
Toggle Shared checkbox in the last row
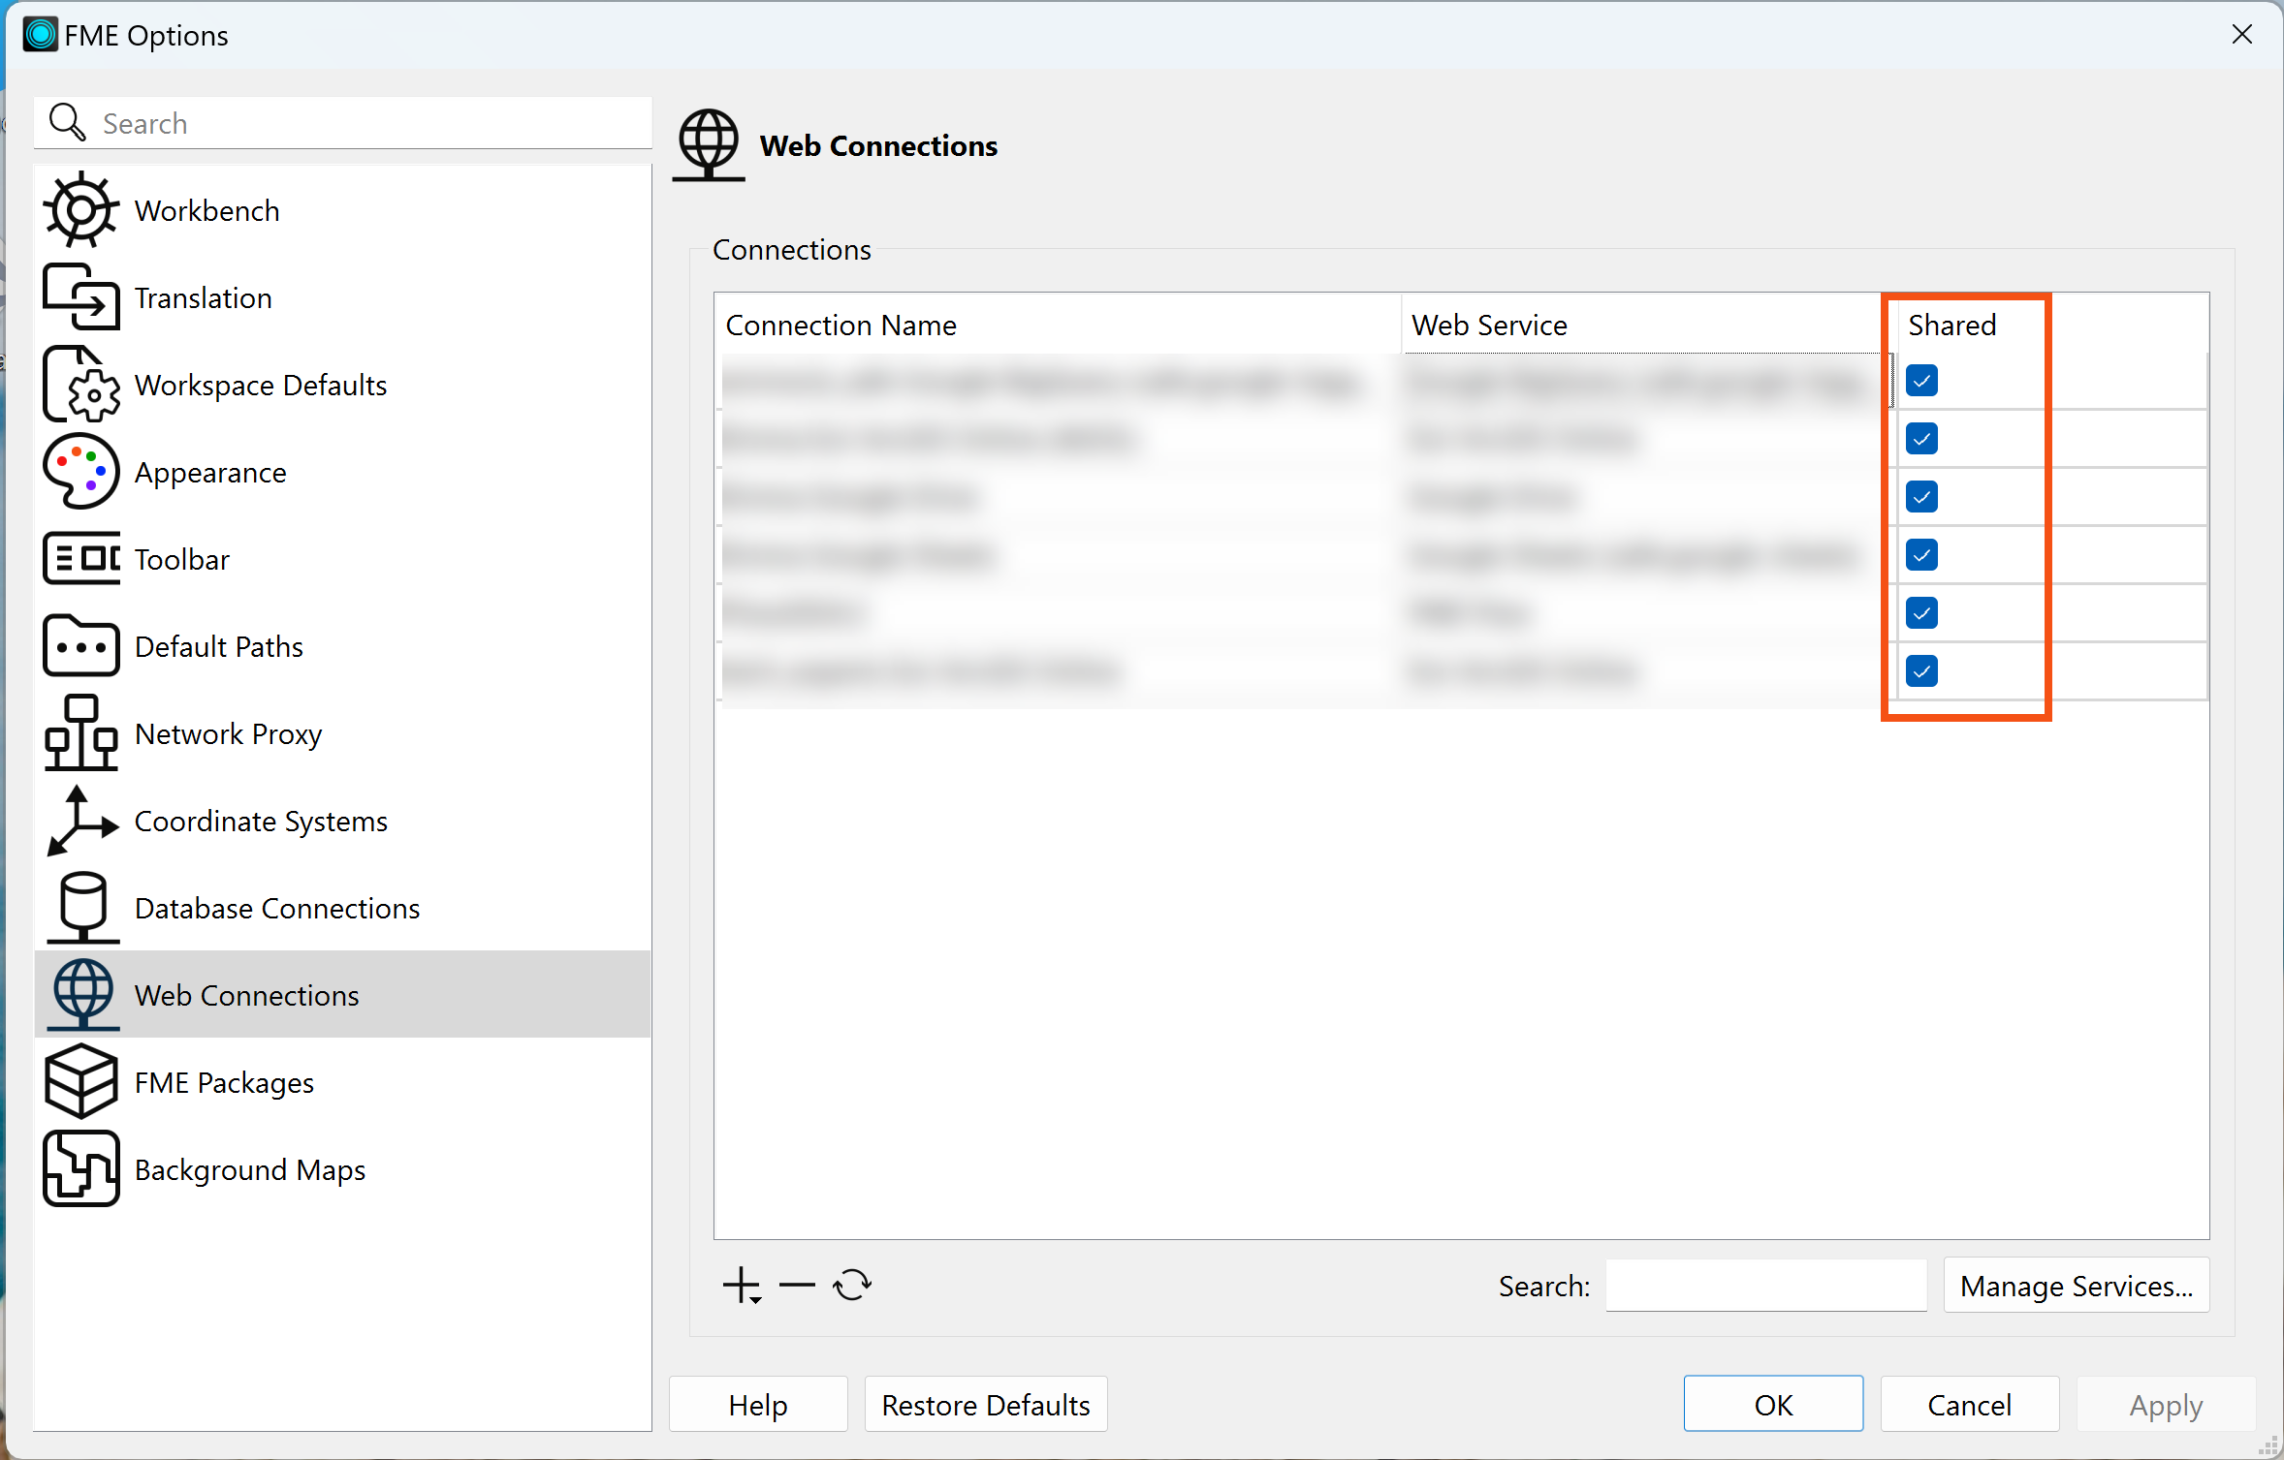click(x=1921, y=670)
